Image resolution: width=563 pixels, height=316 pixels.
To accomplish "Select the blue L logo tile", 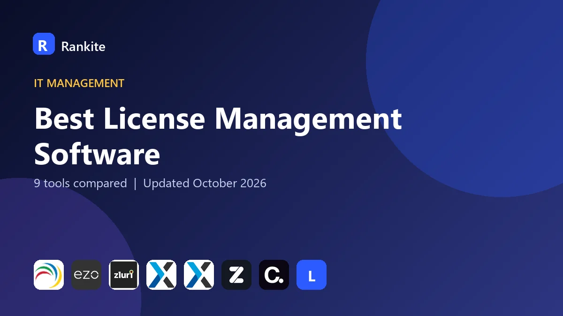I will pos(312,275).
